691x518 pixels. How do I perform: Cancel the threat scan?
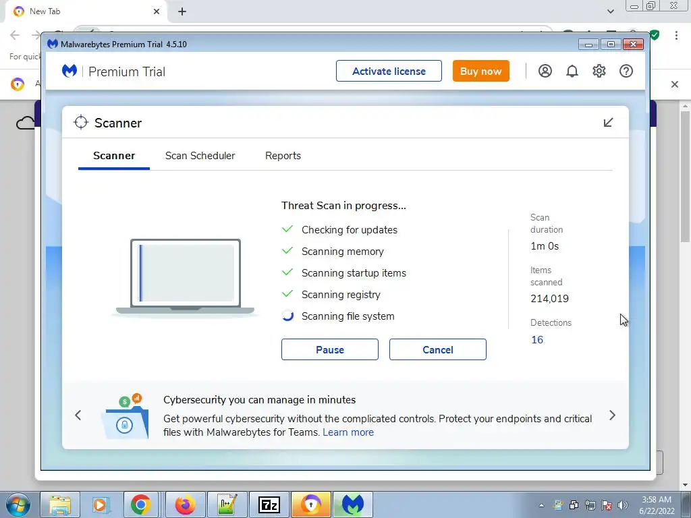437,350
